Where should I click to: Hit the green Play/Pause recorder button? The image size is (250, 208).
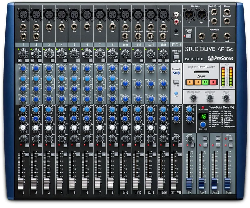point(205,82)
